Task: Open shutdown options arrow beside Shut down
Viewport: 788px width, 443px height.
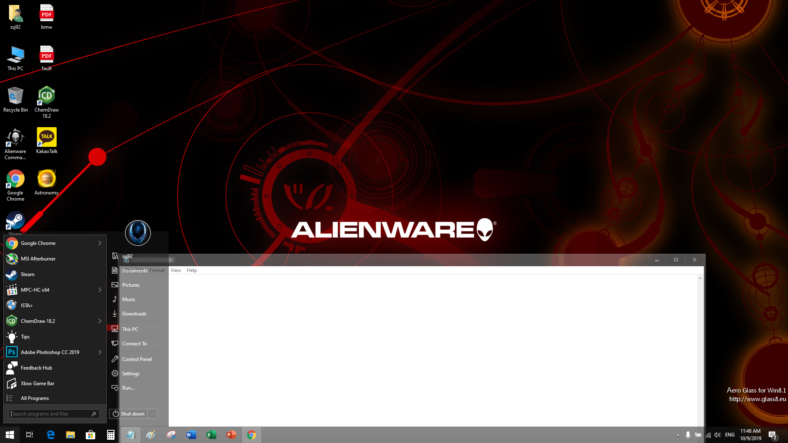Action: coord(152,414)
